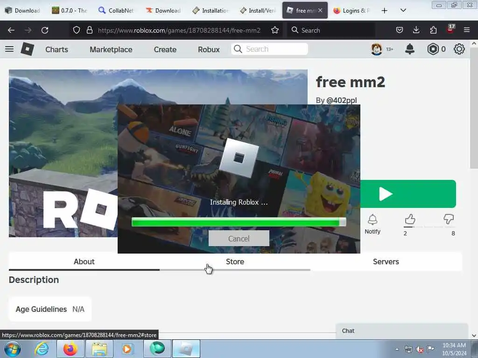Switch to the Logins & Passwords tab
478x358 pixels.
pyautogui.click(x=352, y=10)
